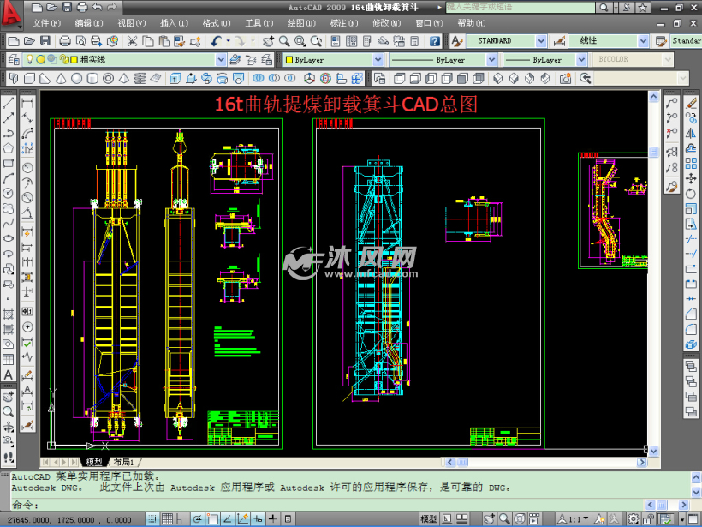
Task: Toggle Snap mode in status bar
Action: [152, 519]
